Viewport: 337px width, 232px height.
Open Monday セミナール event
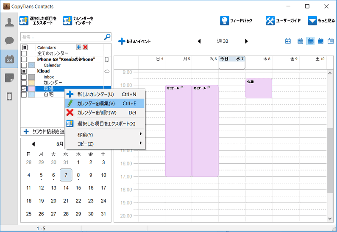(178, 131)
